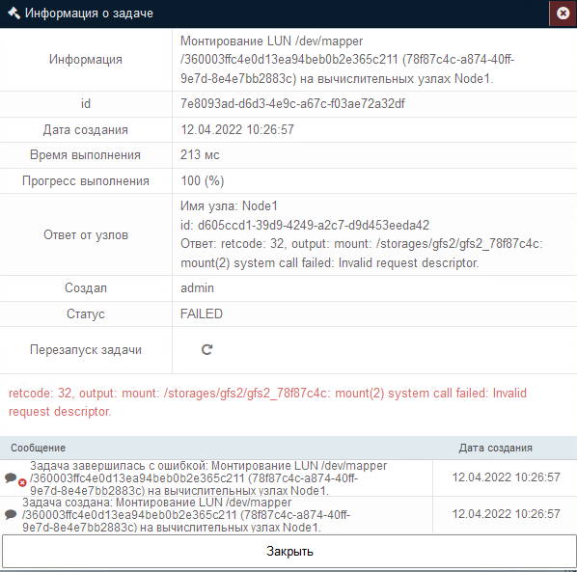Click the 'Задача создана' speech bubble icon
The image size is (577, 572).
11,514
